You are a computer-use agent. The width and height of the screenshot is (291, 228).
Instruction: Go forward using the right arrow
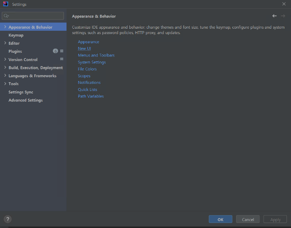[283, 16]
